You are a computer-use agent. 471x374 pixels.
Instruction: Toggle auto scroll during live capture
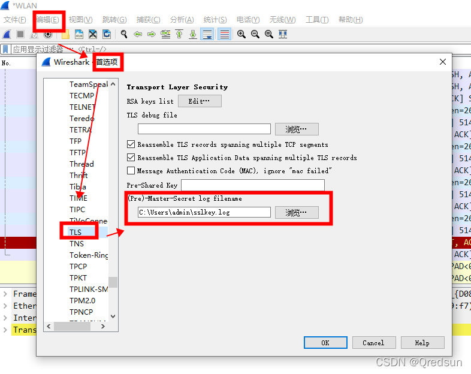click(x=207, y=34)
